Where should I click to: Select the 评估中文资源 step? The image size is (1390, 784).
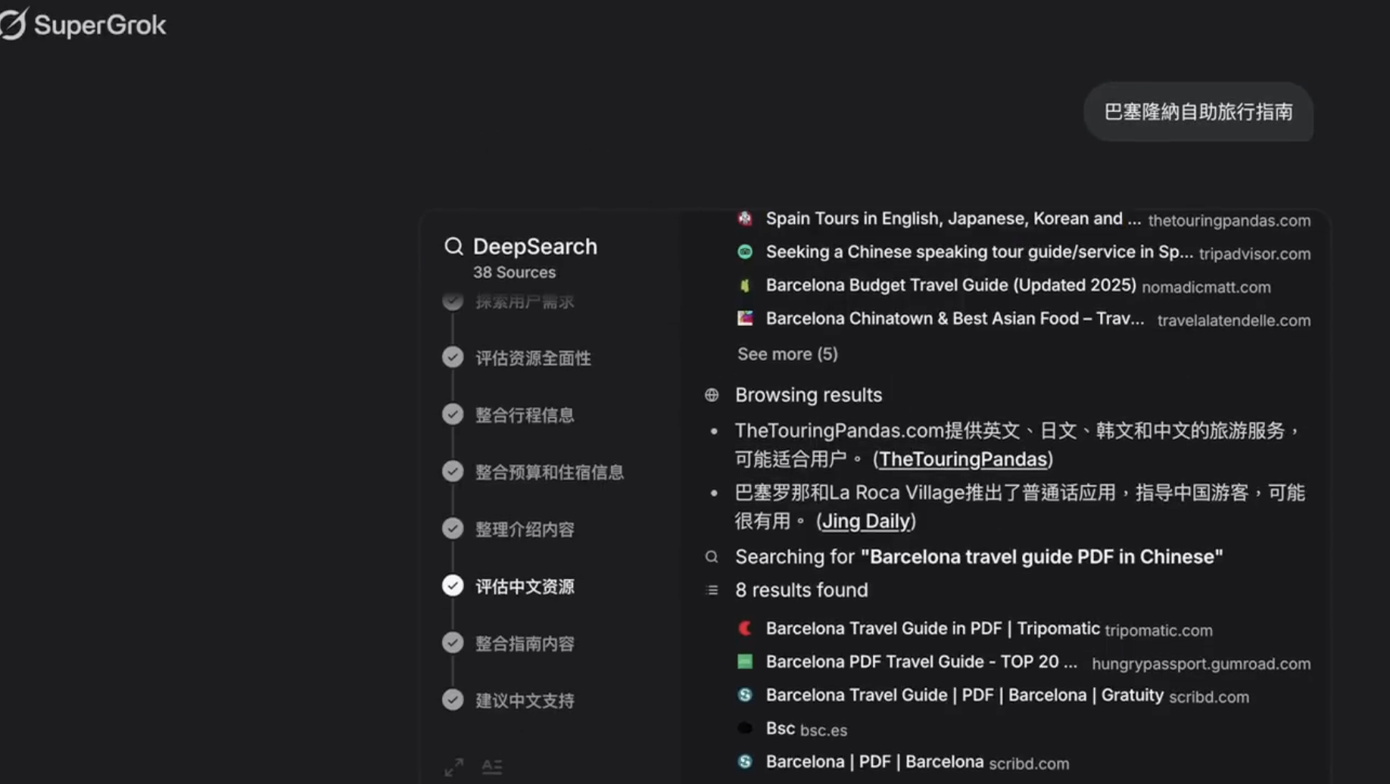pyautogui.click(x=525, y=586)
